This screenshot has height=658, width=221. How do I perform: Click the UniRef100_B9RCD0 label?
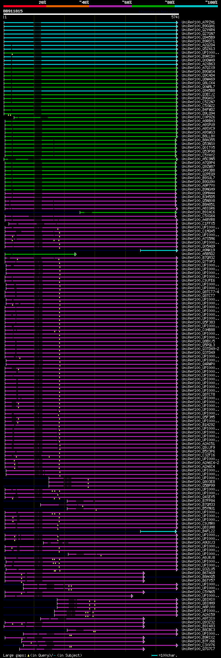coord(198,56)
